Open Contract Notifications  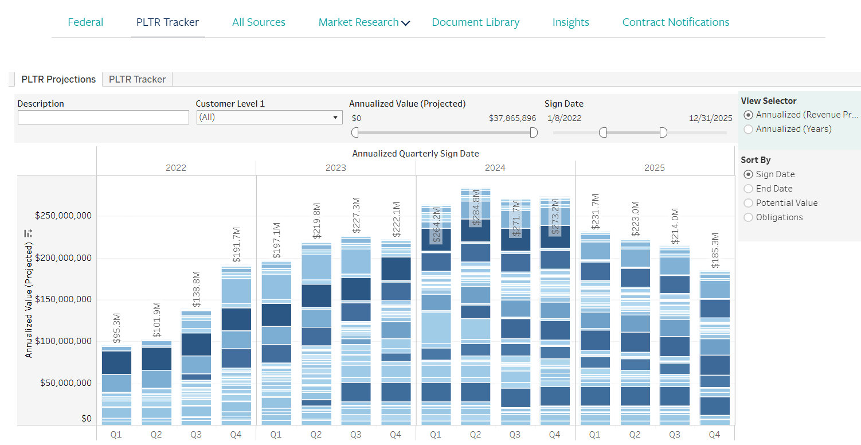(676, 22)
